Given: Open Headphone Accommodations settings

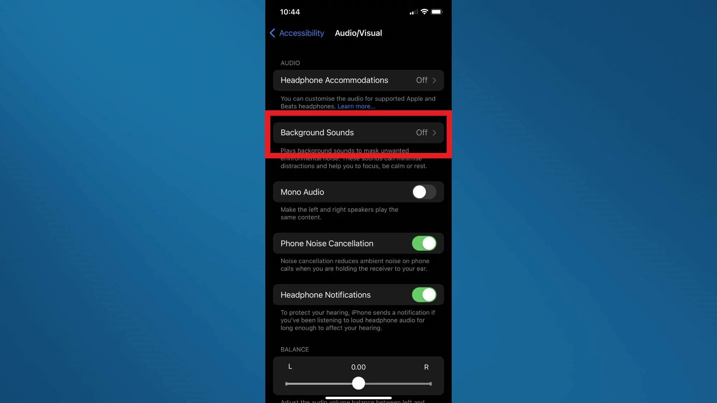Looking at the screenshot, I should (358, 80).
